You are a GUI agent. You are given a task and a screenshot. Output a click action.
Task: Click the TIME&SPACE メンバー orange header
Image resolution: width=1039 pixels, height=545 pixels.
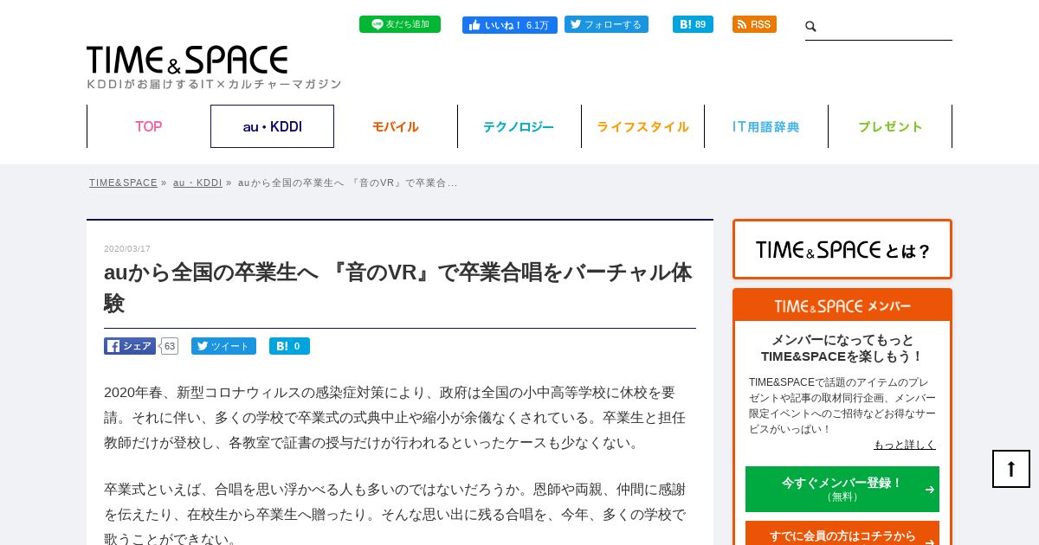coord(842,305)
